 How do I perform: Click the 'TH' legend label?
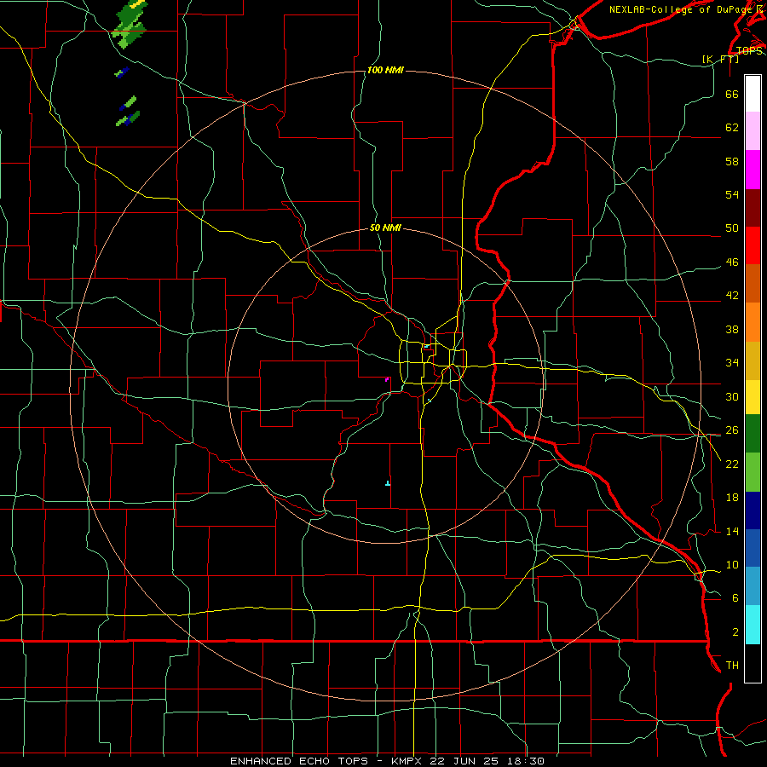[732, 666]
